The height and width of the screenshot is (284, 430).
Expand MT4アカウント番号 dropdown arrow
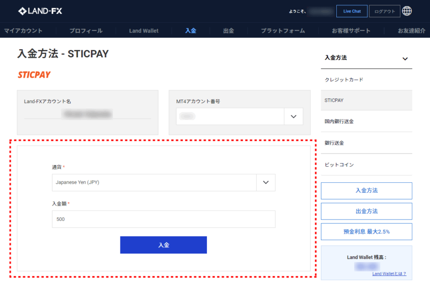pos(293,116)
